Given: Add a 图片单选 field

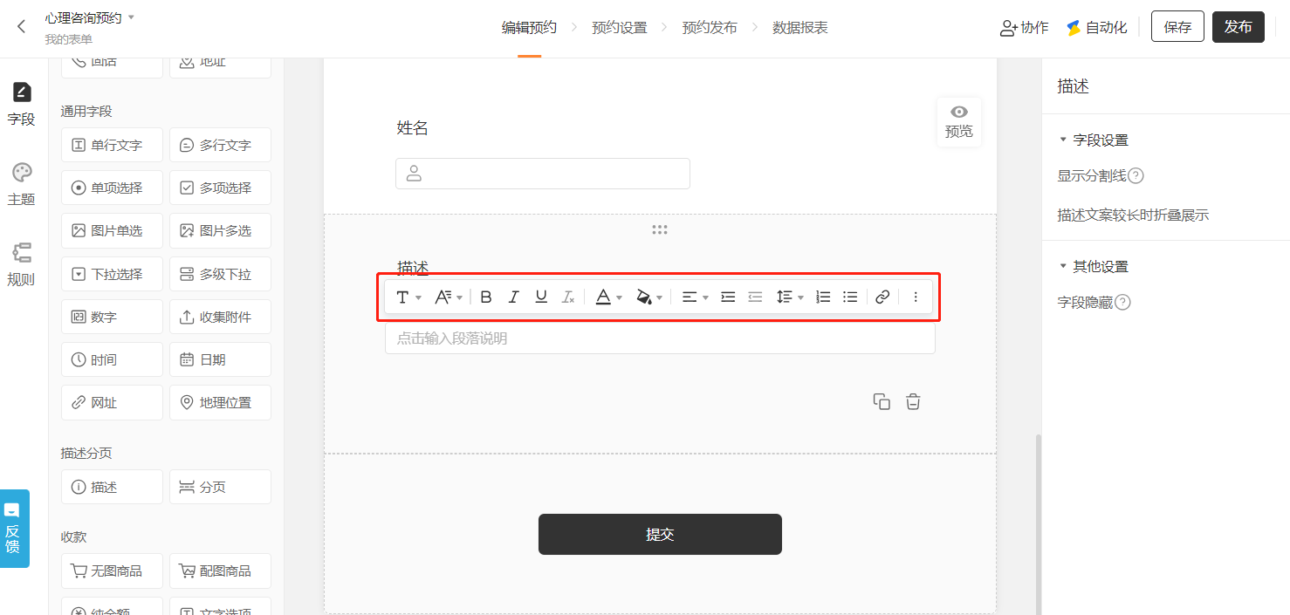Looking at the screenshot, I should click(112, 230).
